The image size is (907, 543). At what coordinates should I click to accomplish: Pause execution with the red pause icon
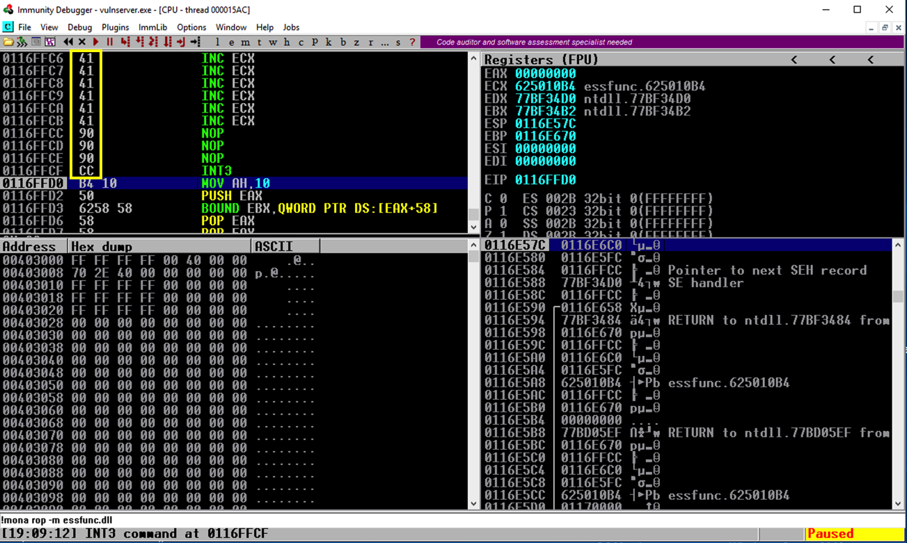tap(109, 42)
